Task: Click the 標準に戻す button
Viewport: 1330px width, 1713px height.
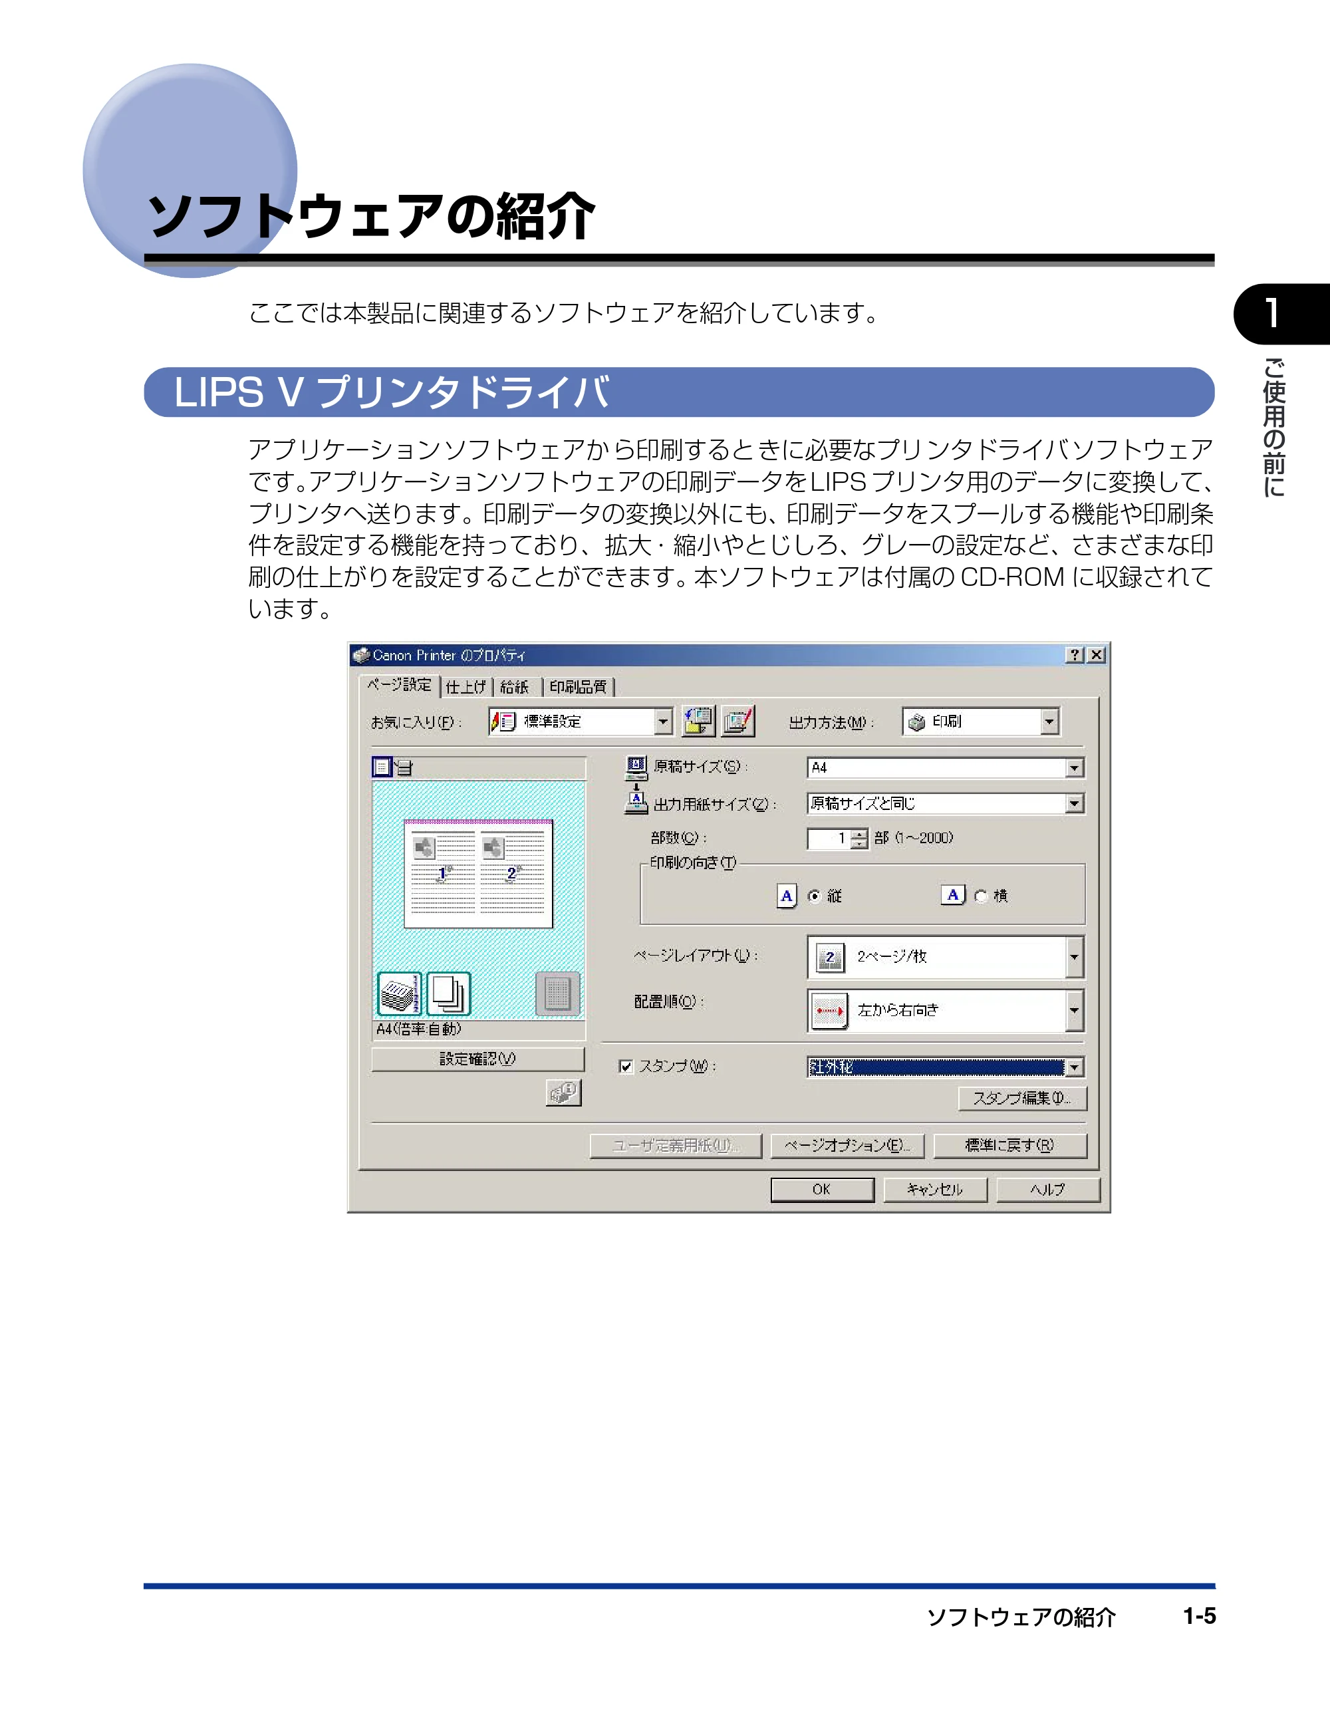Action: [1010, 1145]
